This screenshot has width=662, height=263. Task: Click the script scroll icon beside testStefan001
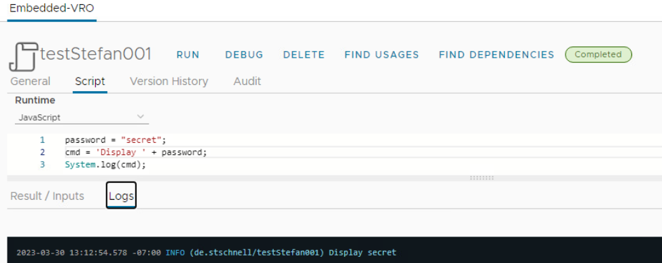click(24, 56)
